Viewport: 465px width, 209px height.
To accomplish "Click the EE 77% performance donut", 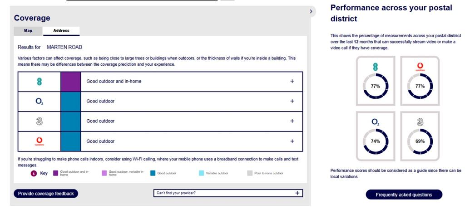I will 375,86.
